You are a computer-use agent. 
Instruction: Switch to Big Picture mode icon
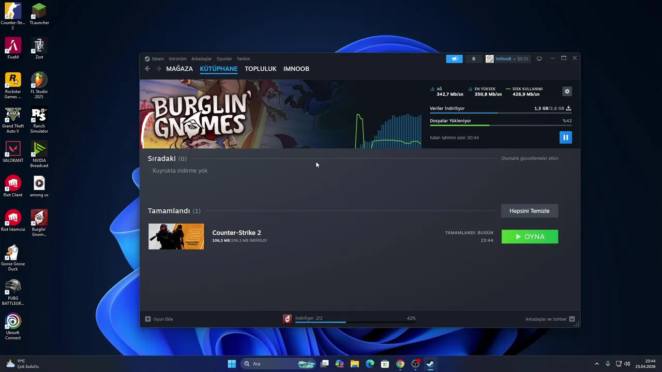click(539, 59)
